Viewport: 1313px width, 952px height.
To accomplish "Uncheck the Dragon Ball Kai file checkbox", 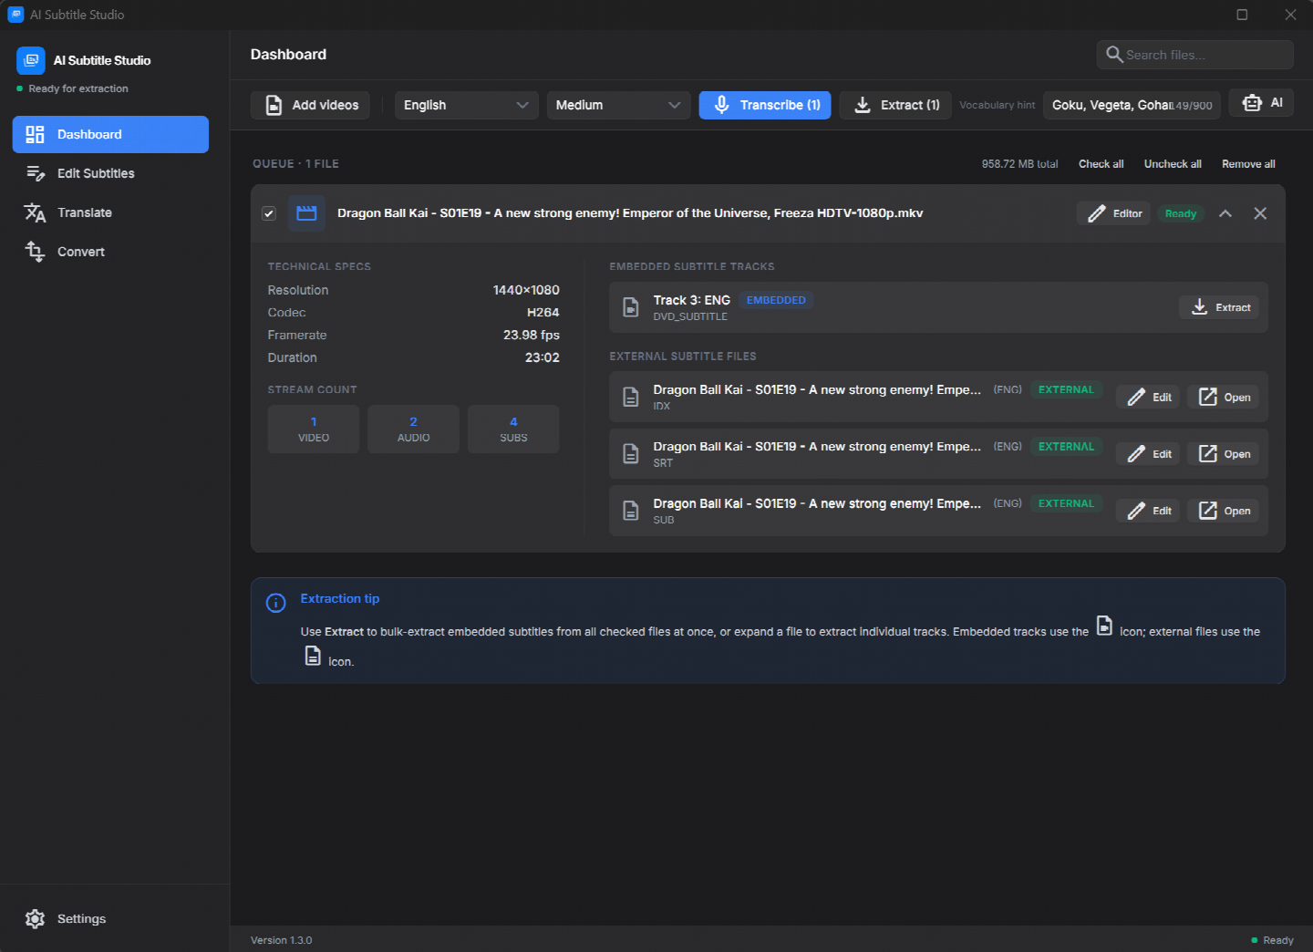I will pos(269,213).
